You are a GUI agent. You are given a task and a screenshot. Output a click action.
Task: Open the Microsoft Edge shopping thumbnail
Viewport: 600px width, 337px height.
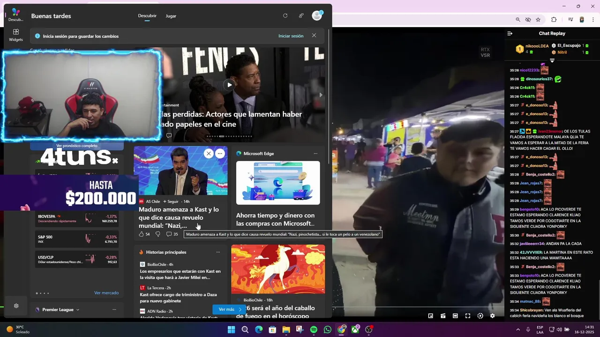pos(278,183)
